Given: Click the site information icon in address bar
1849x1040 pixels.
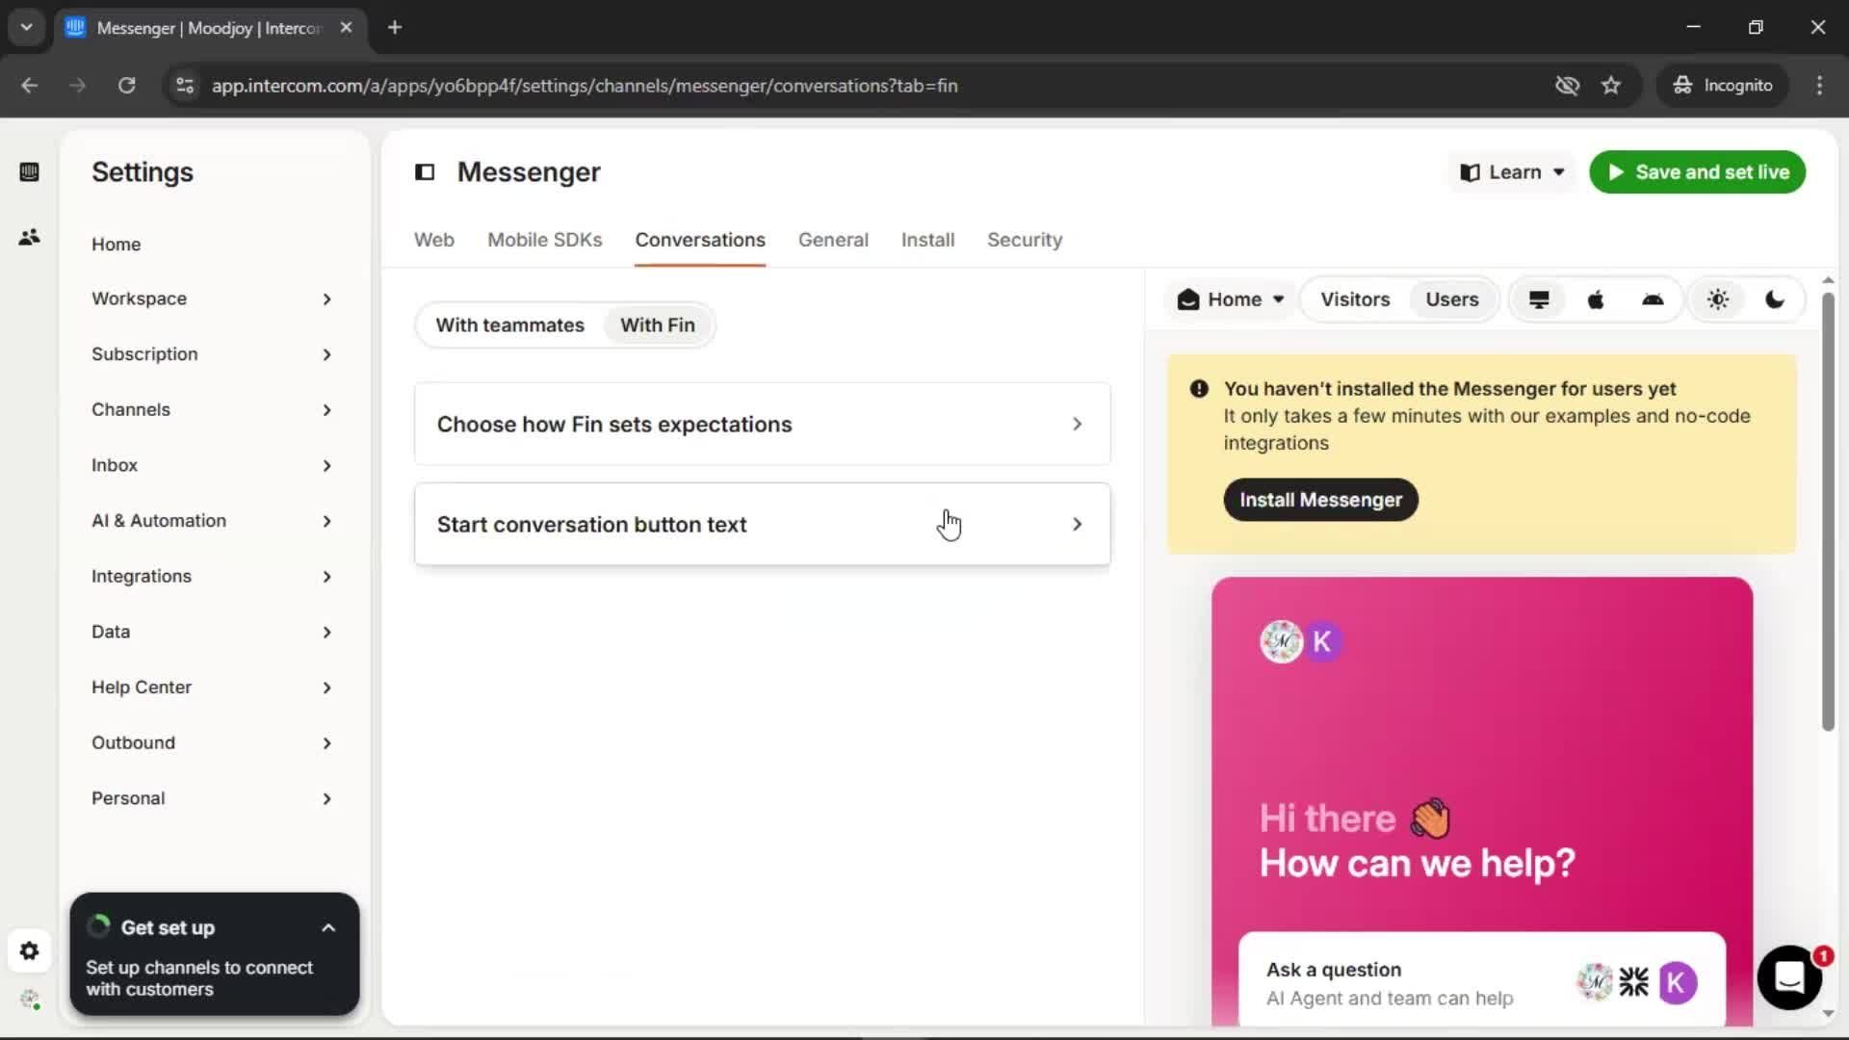Looking at the screenshot, I should 184,86.
